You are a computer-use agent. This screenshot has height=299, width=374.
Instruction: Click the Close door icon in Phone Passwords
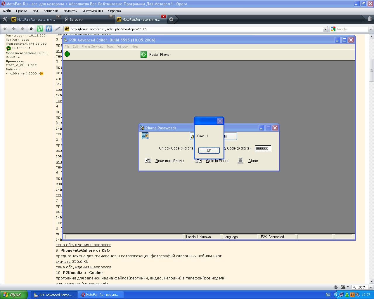click(x=240, y=160)
